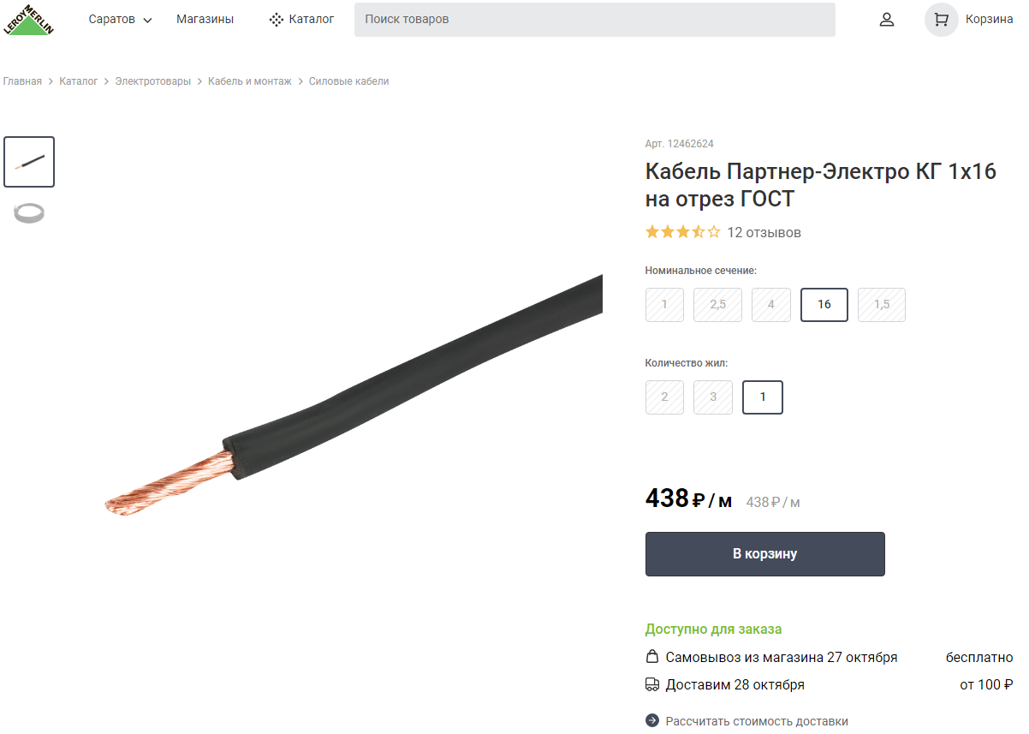Open the user account profile icon
Screen dimensions: 1029x734
point(887,20)
